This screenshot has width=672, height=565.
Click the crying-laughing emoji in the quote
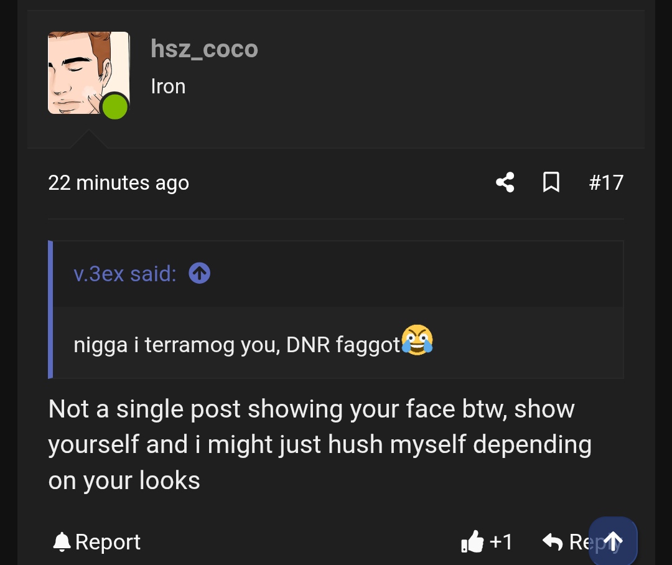coord(417,341)
